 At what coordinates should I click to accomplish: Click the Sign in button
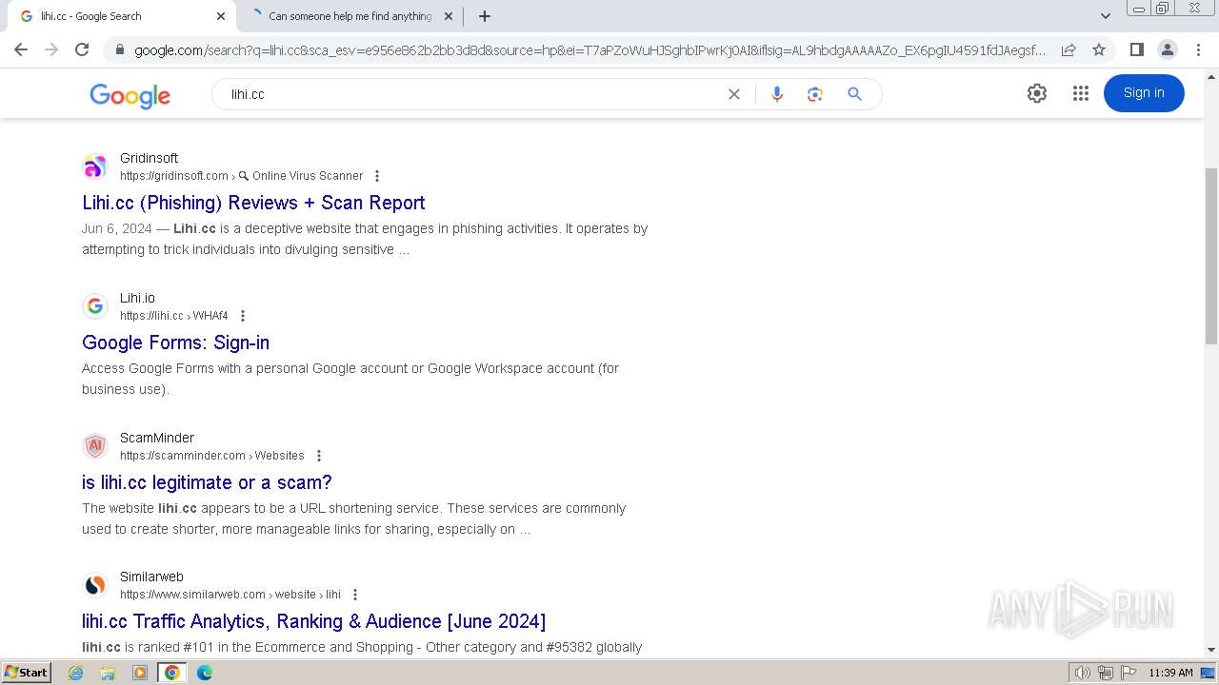coord(1144,93)
